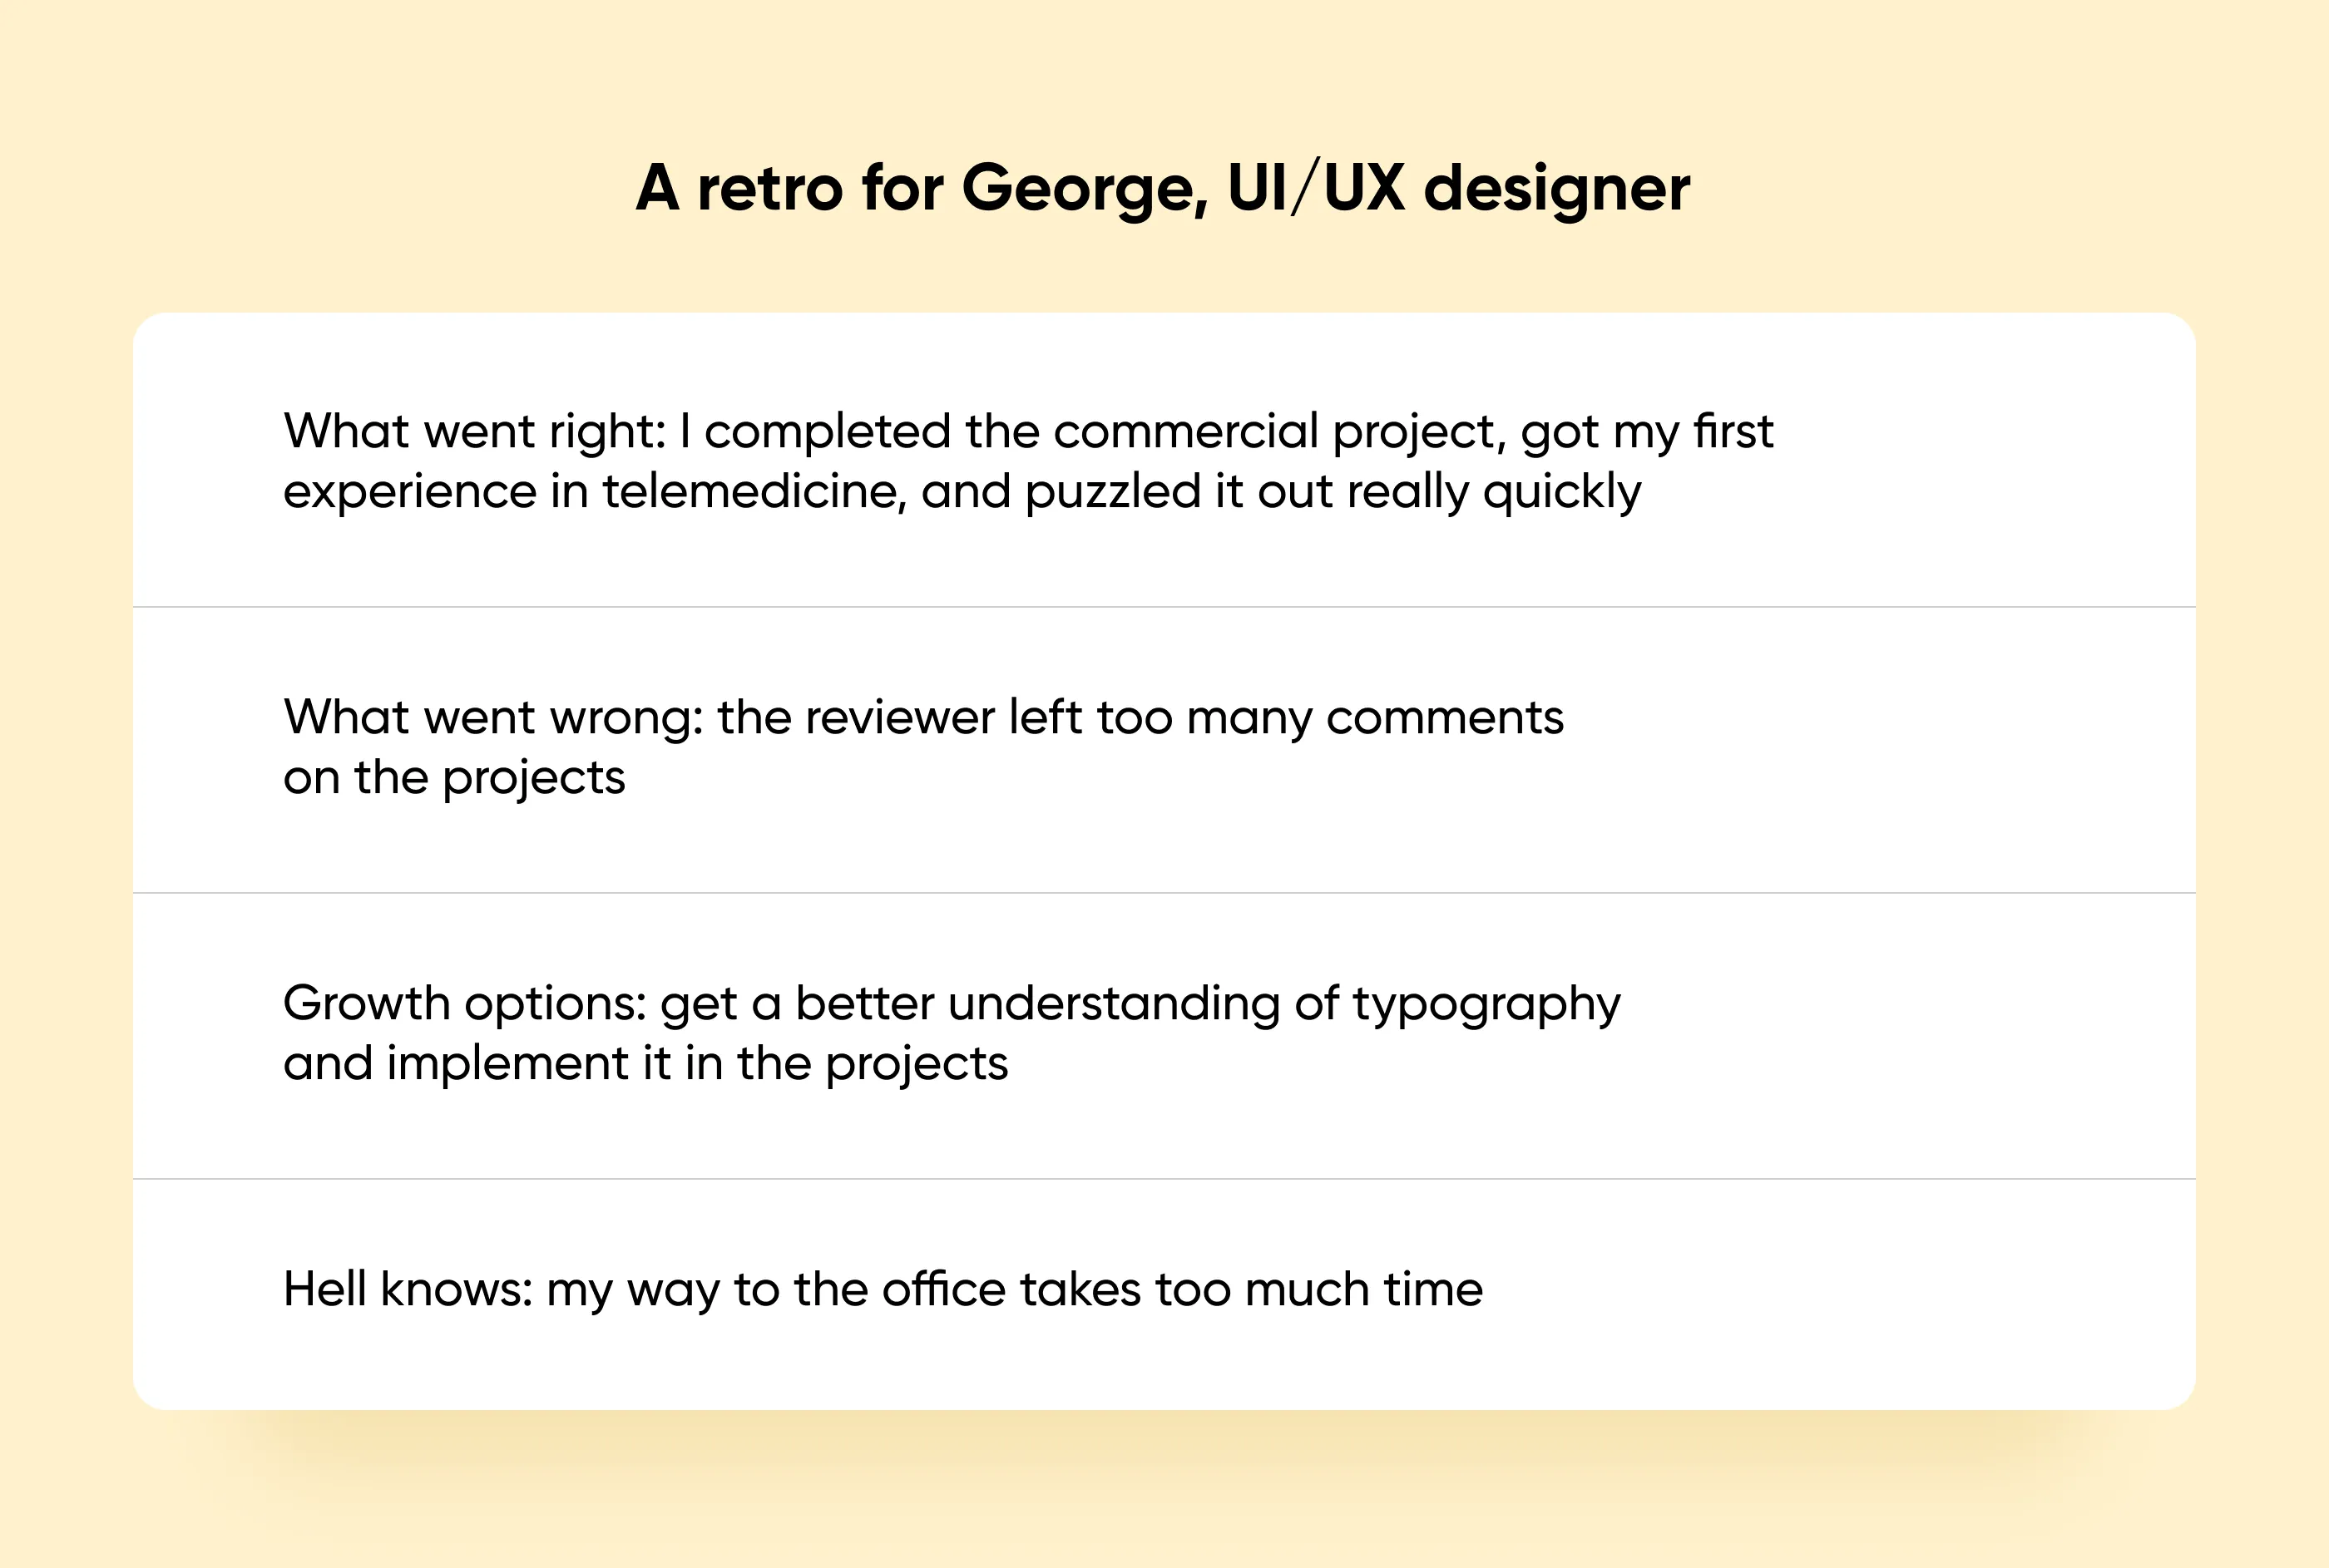Click 'better understanding of typography' text

[x=1208, y=1004]
